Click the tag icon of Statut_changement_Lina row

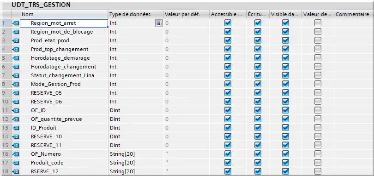(16, 75)
